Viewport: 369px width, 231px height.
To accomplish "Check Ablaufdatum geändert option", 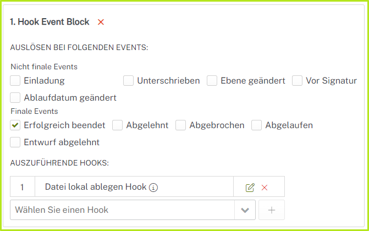I will point(15,98).
